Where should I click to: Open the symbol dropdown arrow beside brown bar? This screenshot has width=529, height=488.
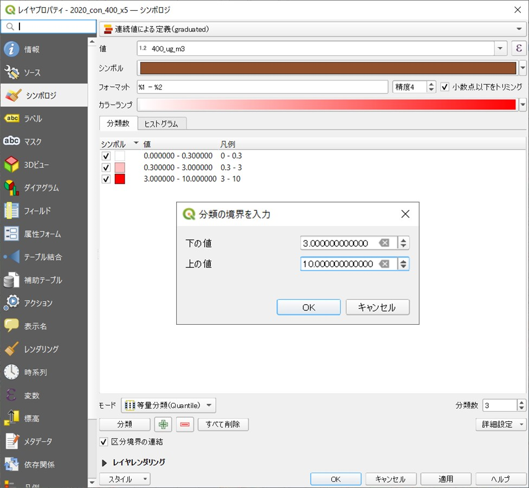(522, 68)
